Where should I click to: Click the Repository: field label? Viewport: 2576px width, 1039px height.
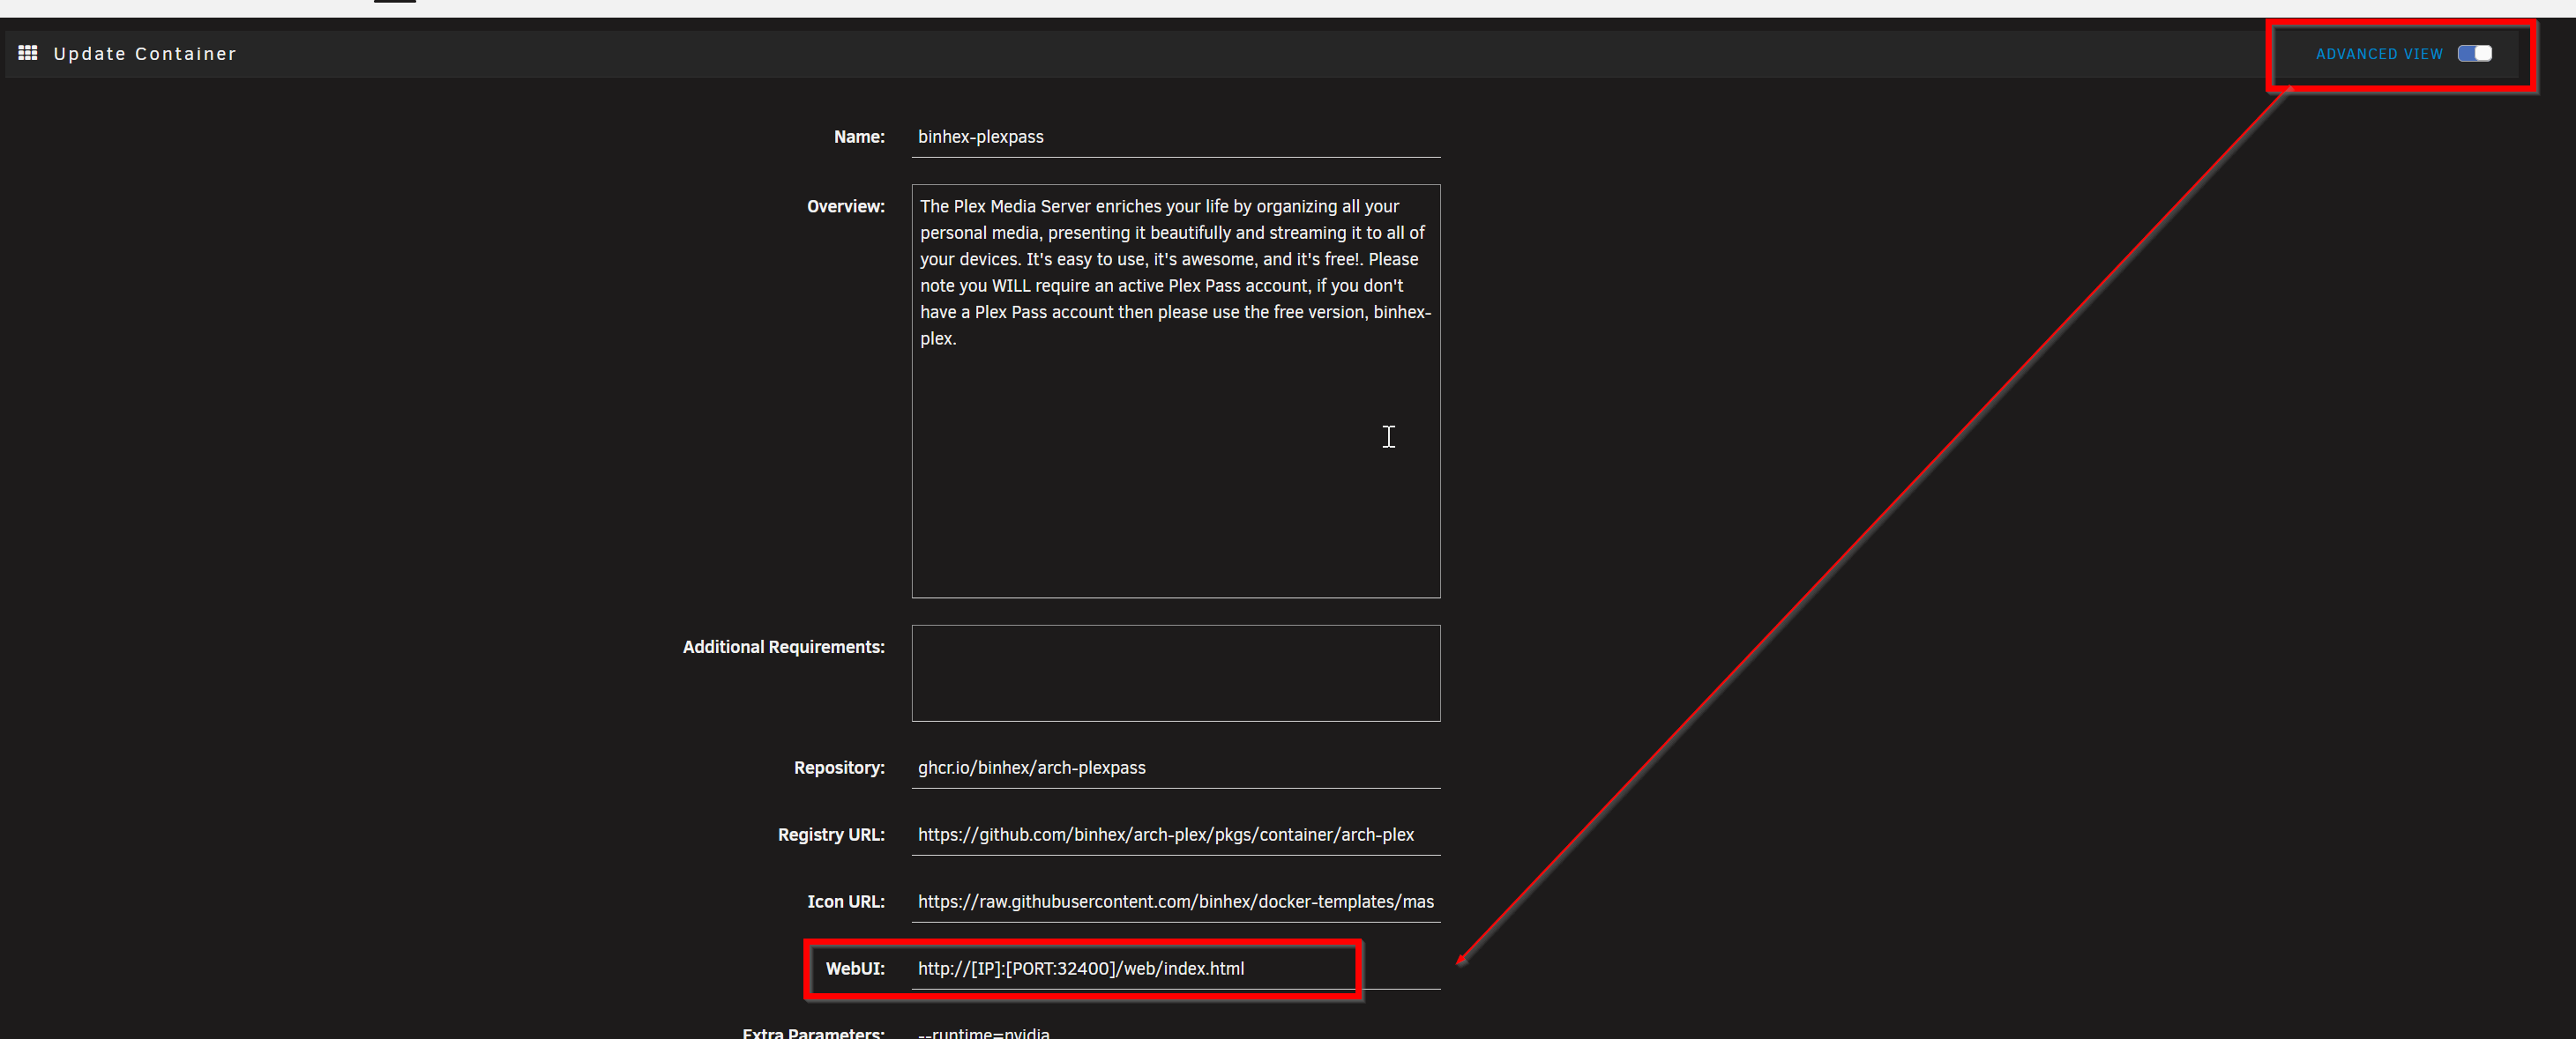click(x=839, y=768)
